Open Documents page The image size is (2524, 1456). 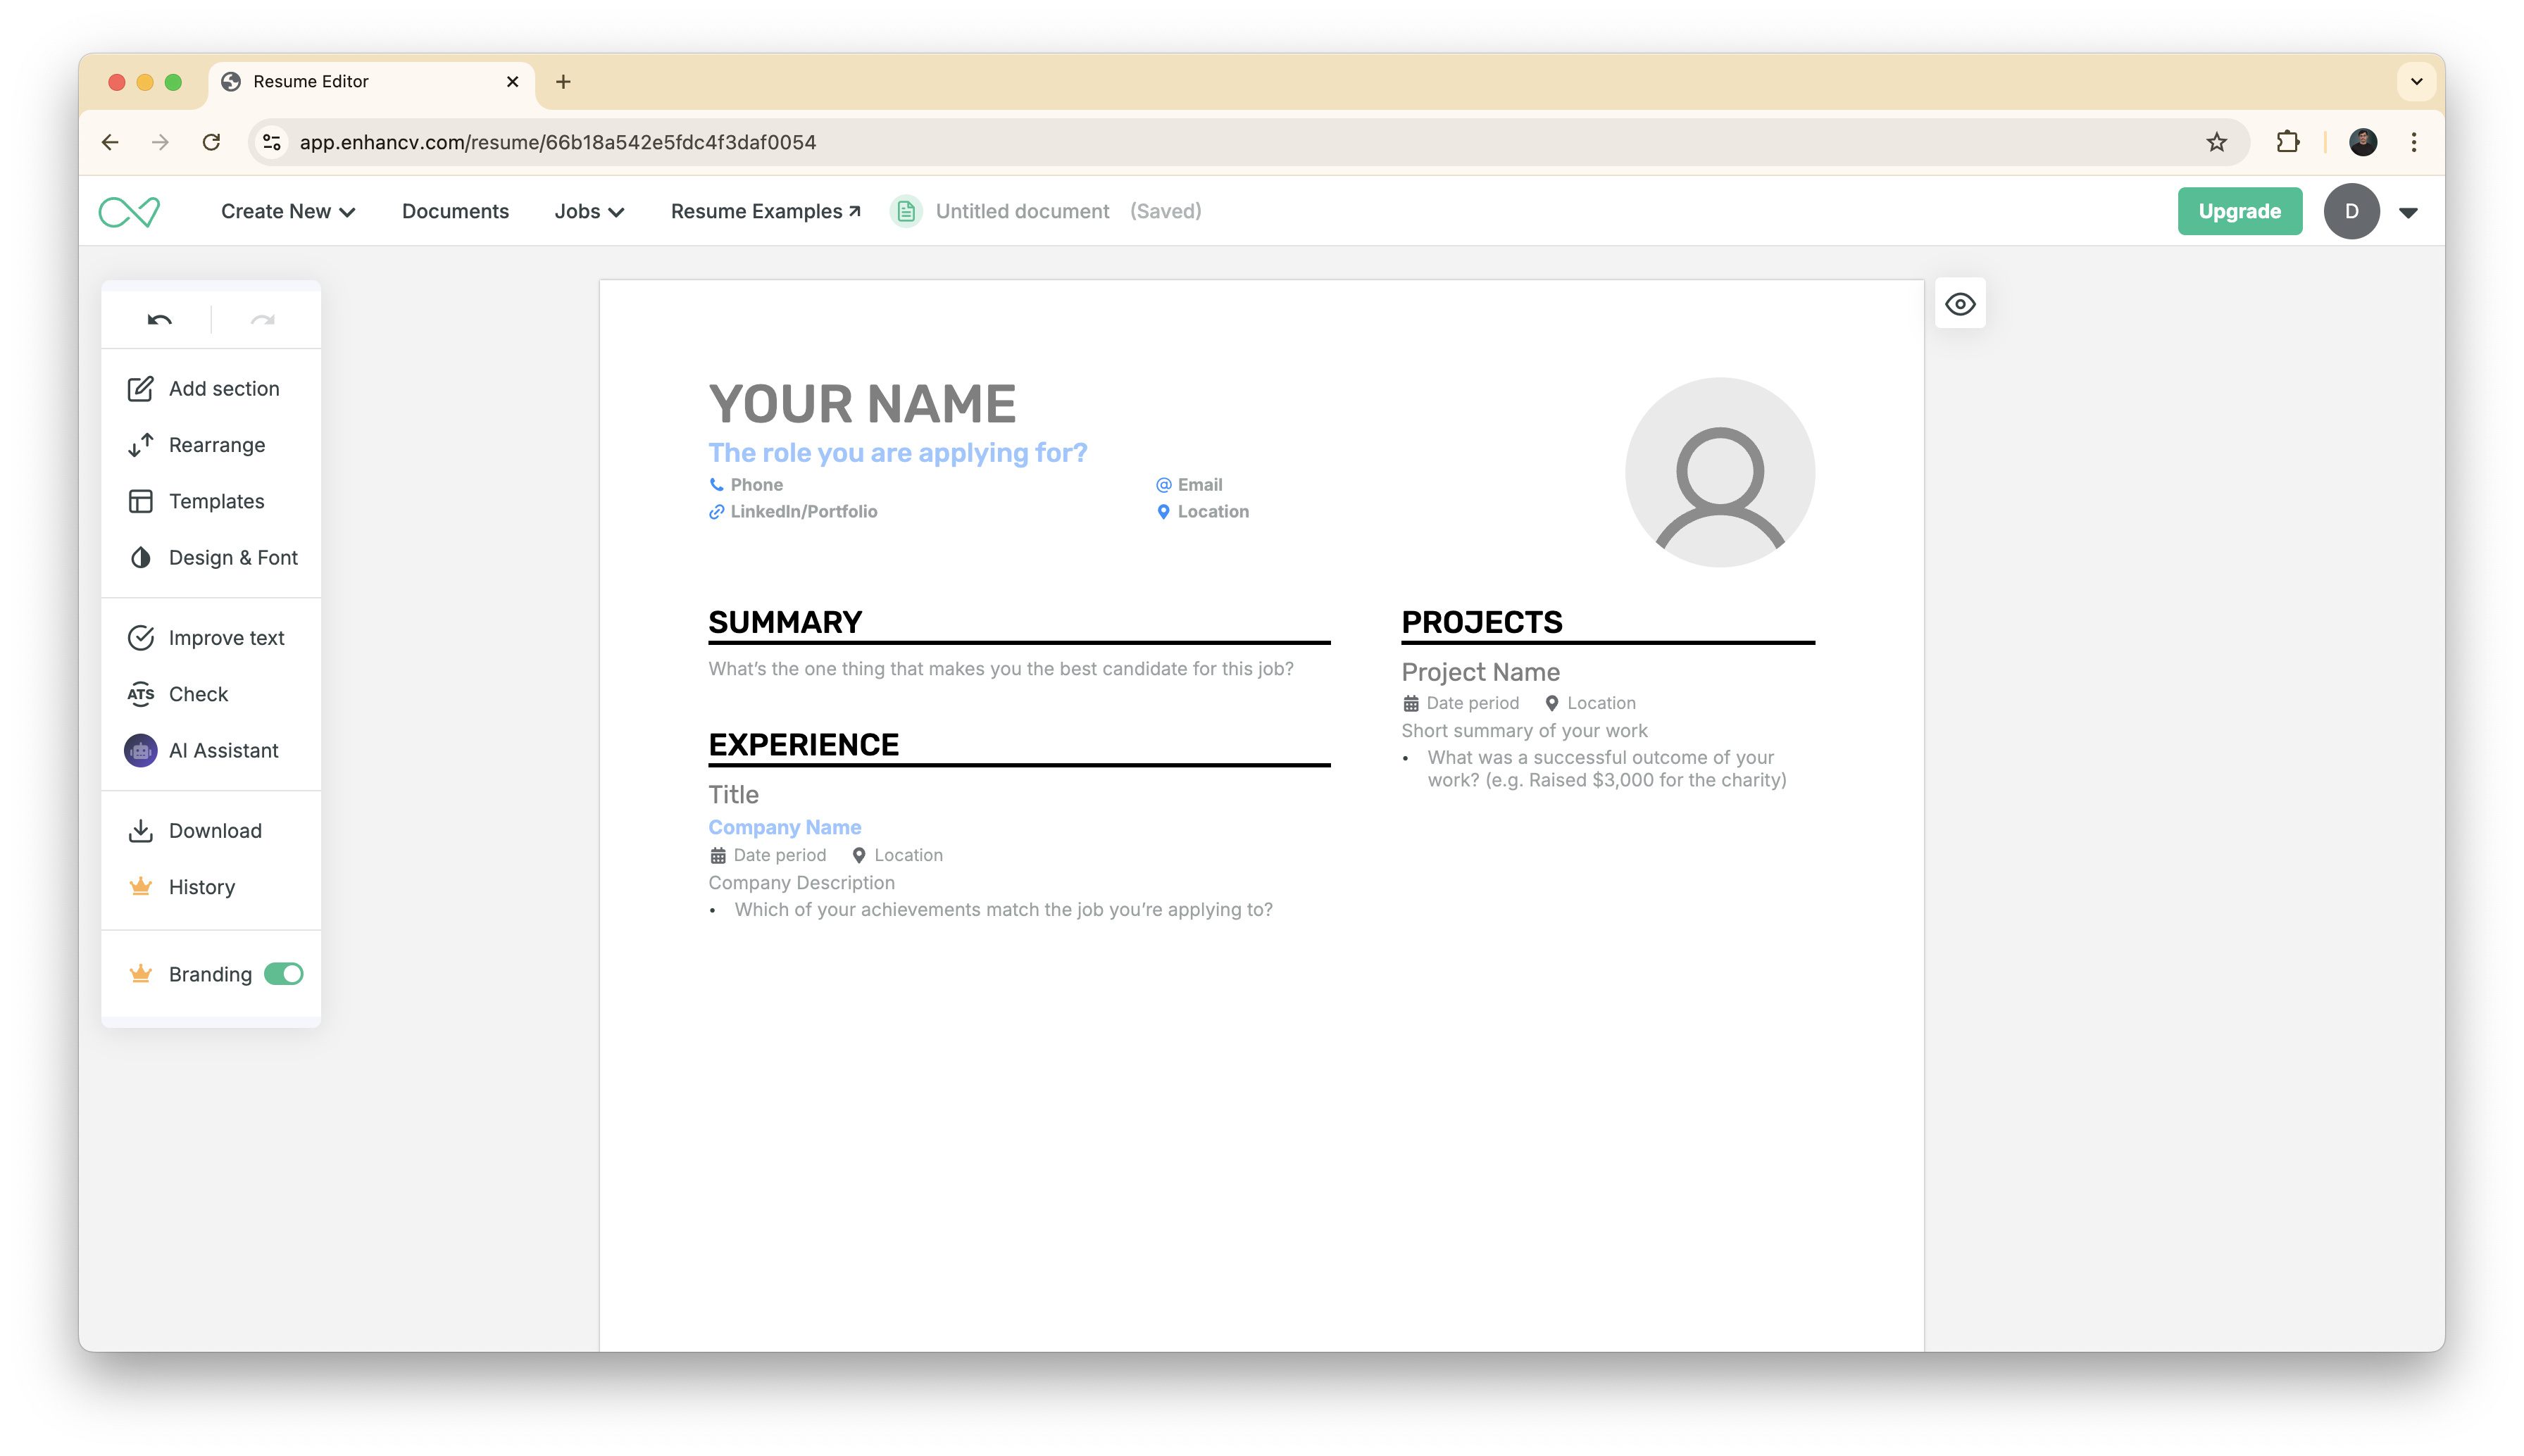click(x=455, y=211)
